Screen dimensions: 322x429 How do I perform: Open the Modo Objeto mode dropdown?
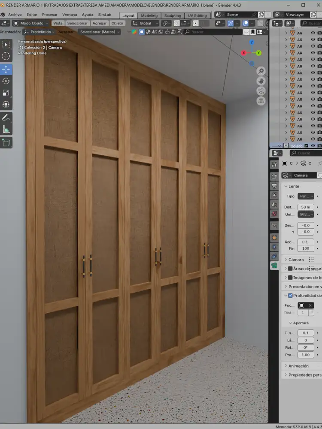tap(31, 23)
